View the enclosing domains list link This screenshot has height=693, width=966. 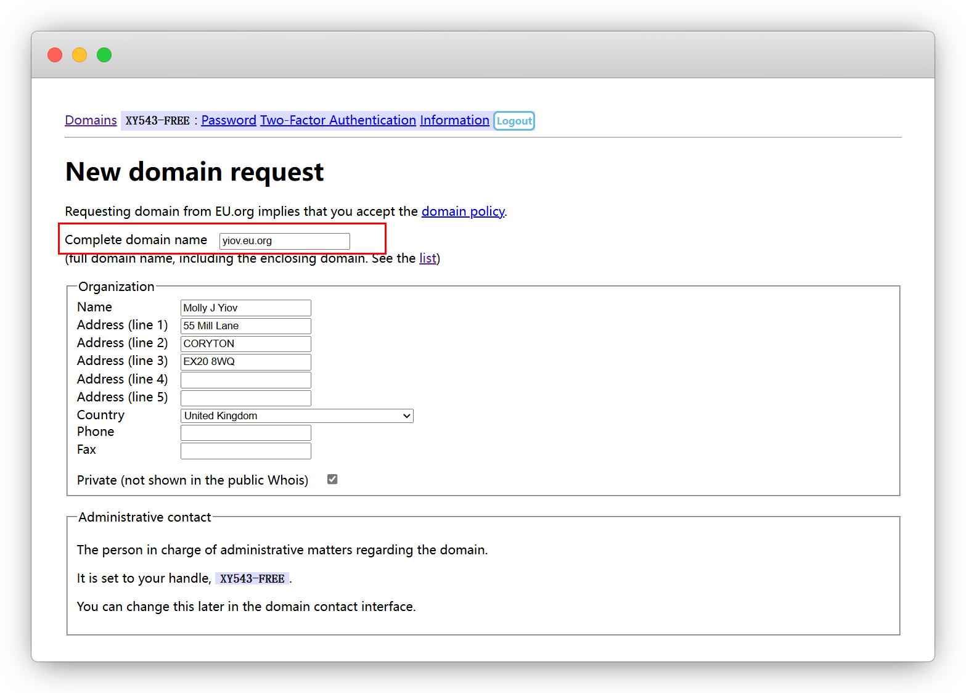(x=427, y=258)
